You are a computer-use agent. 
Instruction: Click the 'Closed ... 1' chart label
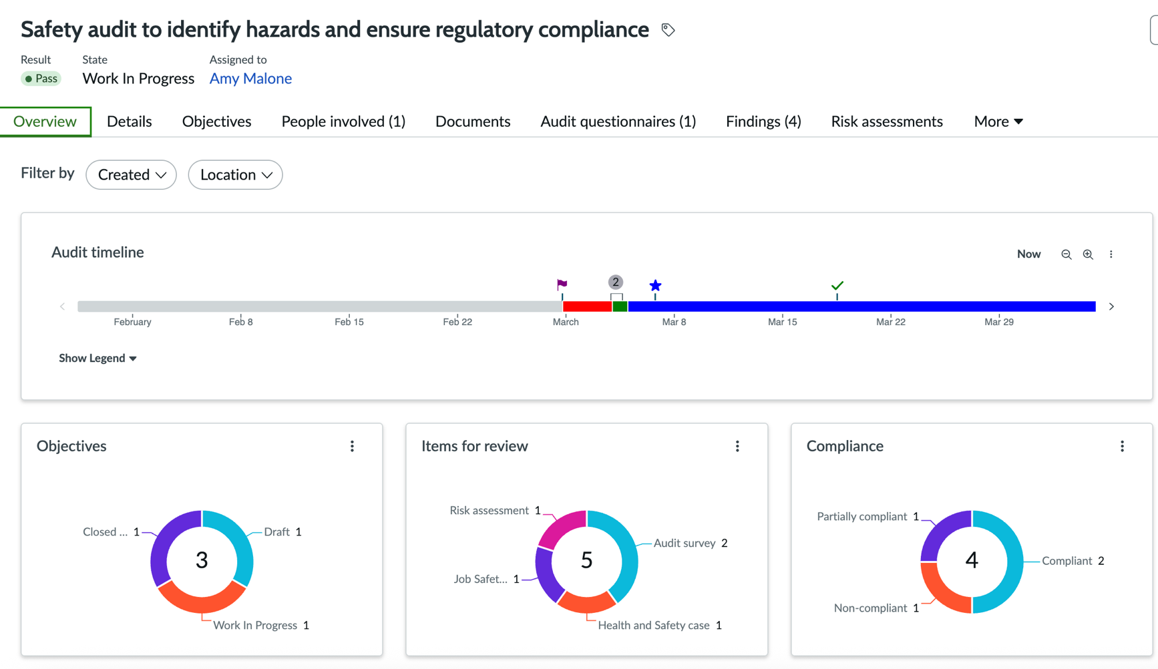point(111,532)
